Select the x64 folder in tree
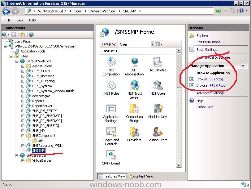251x189 pixels. [41, 141]
